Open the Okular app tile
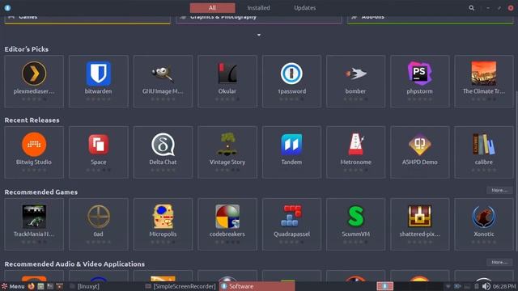 click(x=227, y=81)
